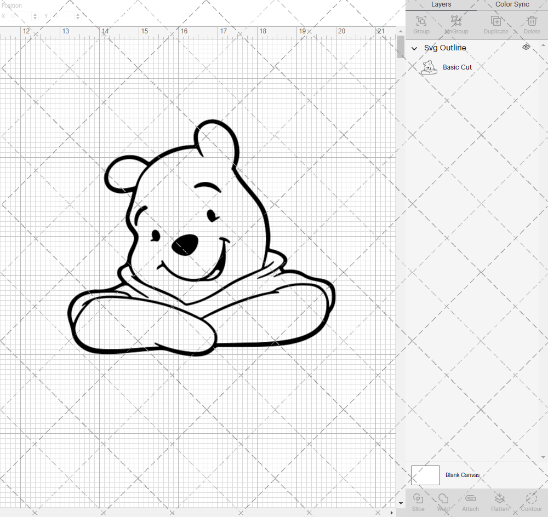This screenshot has height=517, width=548.
Task: Click the Blank Canvas color swatch
Action: coord(425,475)
